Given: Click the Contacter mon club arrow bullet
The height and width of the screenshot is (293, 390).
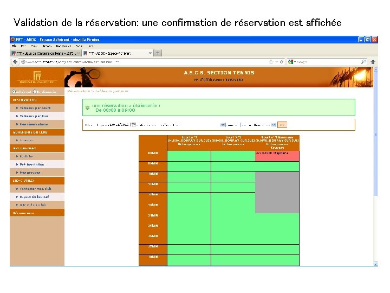Looking at the screenshot, I should [17, 189].
